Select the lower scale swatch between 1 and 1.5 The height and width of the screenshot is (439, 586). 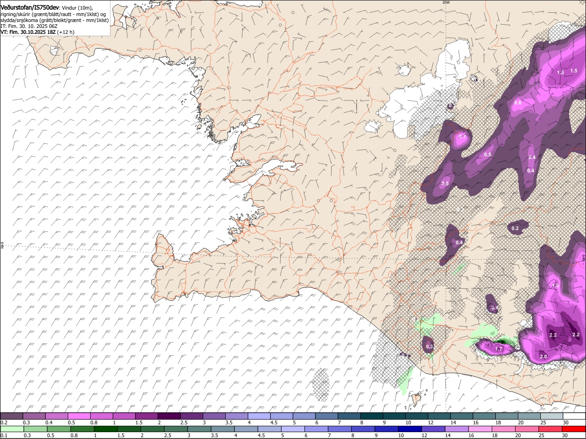105,429
